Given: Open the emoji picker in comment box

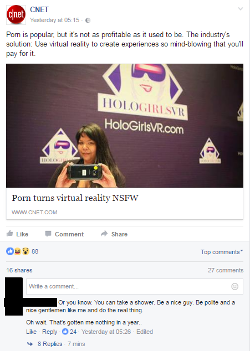Looking at the screenshot, I should tap(234, 286).
